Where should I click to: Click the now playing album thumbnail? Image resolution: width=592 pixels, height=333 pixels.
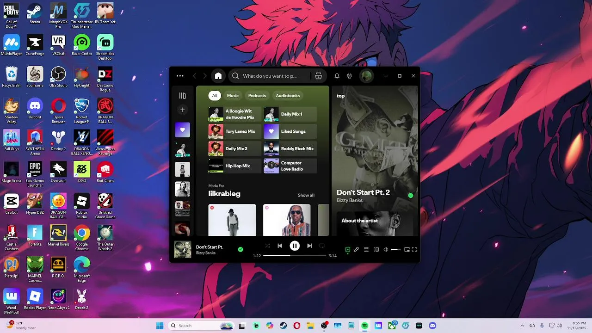point(182,249)
